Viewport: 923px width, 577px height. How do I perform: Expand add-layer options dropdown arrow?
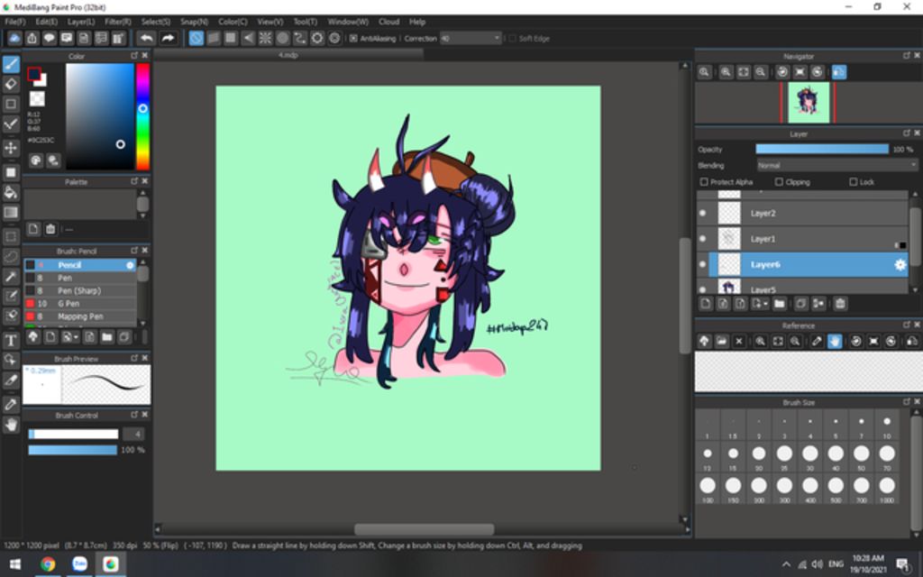point(765,304)
